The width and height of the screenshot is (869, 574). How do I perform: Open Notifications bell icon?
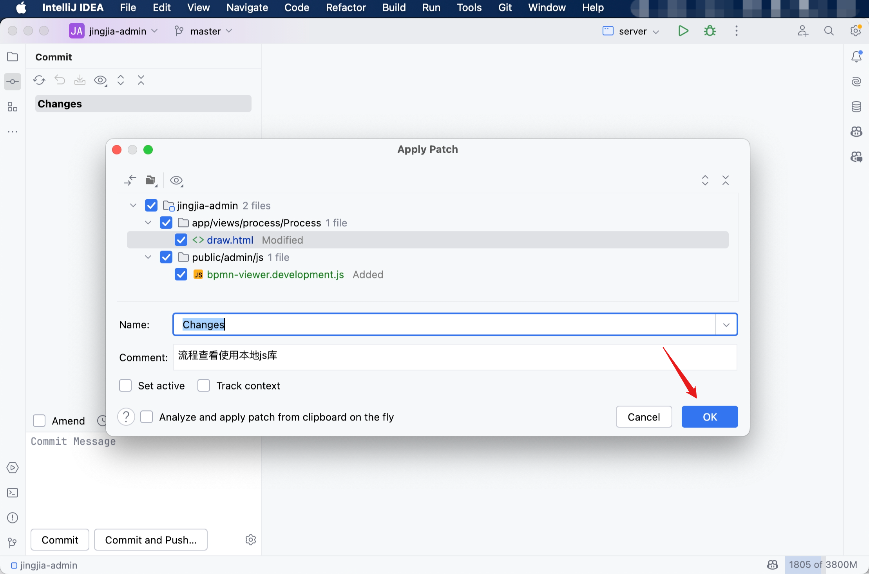(856, 57)
